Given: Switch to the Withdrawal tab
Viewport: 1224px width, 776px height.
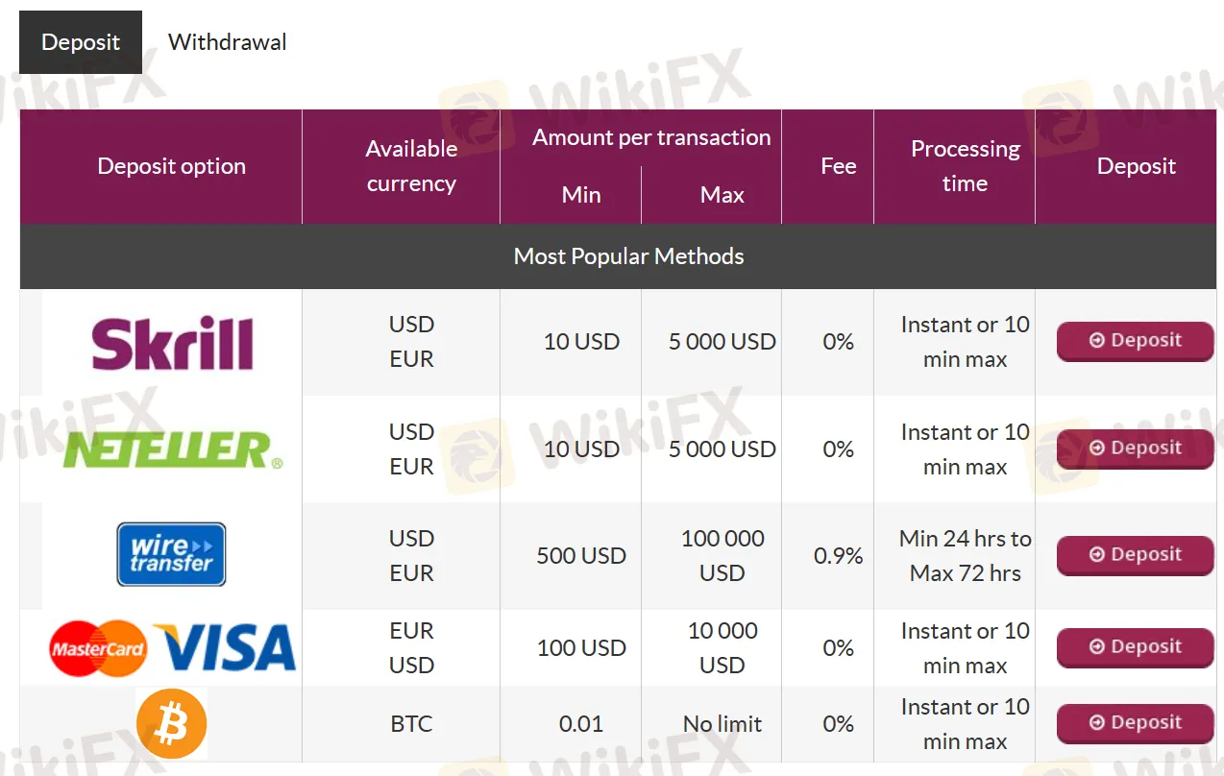Looking at the screenshot, I should 227,42.
